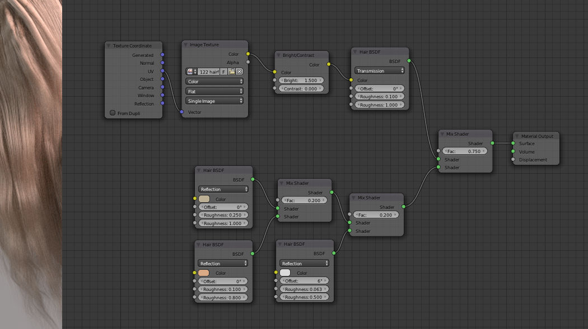This screenshot has width=588, height=329.
Task: Click the Shader output socket of Mix Shader 0.750
Action: [x=492, y=143]
